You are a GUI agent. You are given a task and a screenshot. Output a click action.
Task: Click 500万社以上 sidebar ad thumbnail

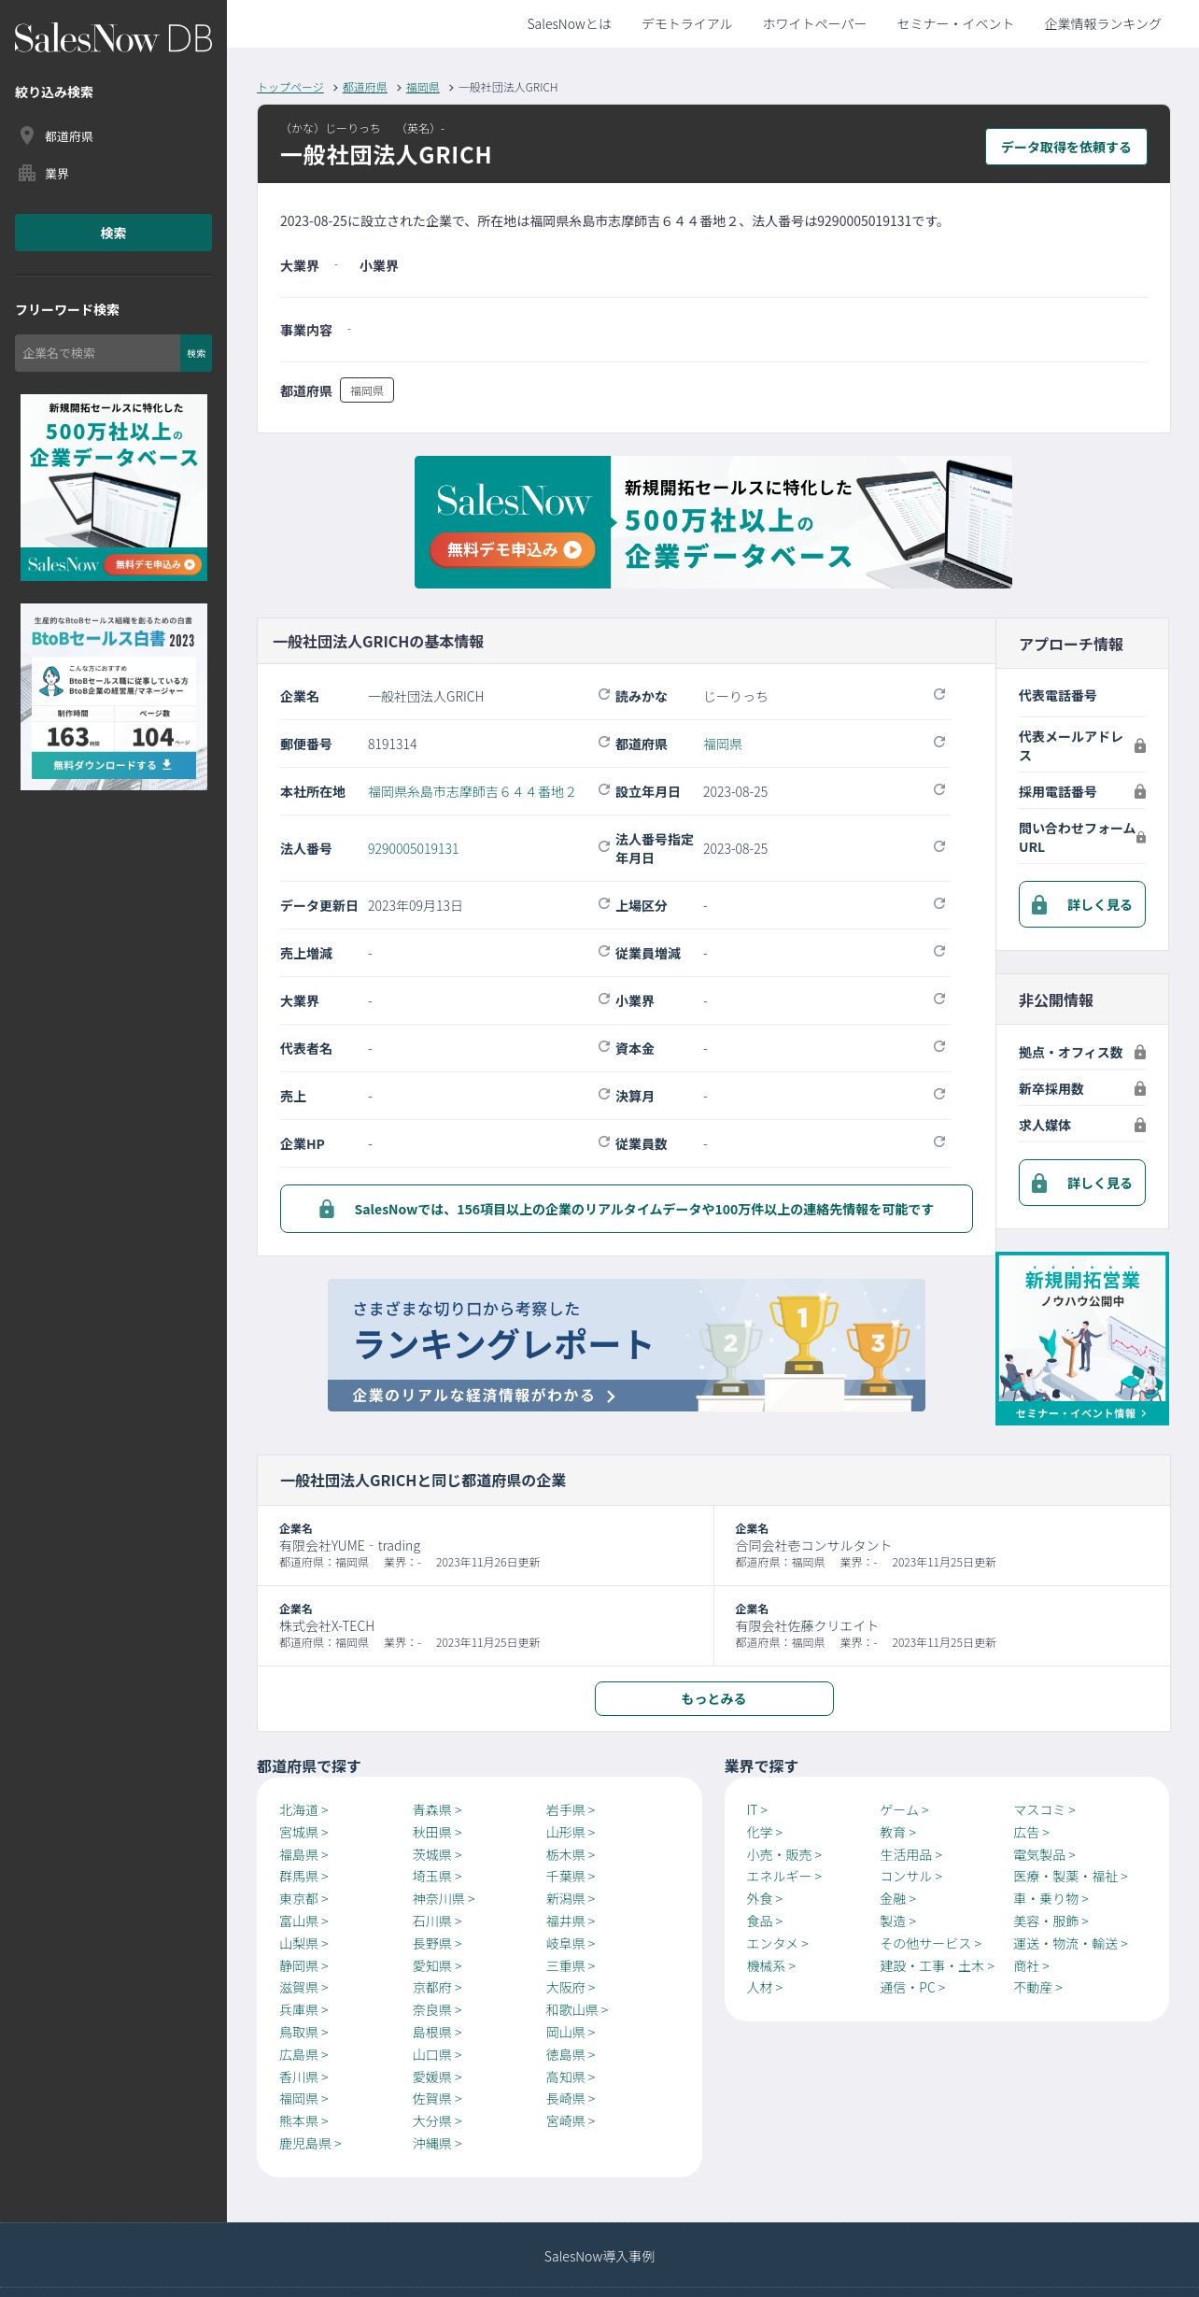114,488
